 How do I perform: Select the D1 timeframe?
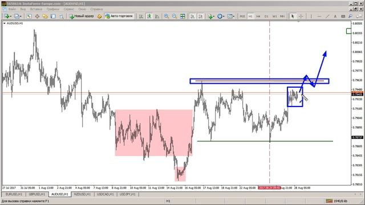266,17
